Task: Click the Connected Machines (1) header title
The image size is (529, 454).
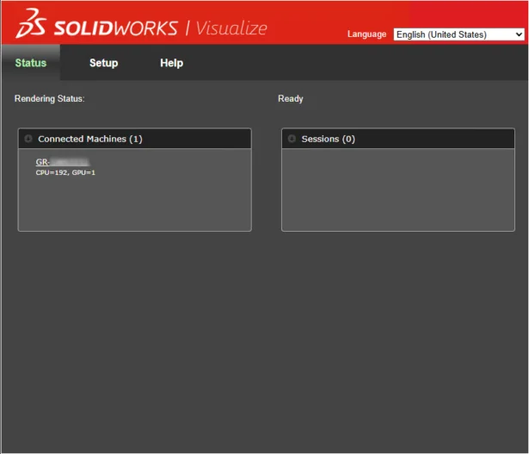Action: (x=90, y=139)
